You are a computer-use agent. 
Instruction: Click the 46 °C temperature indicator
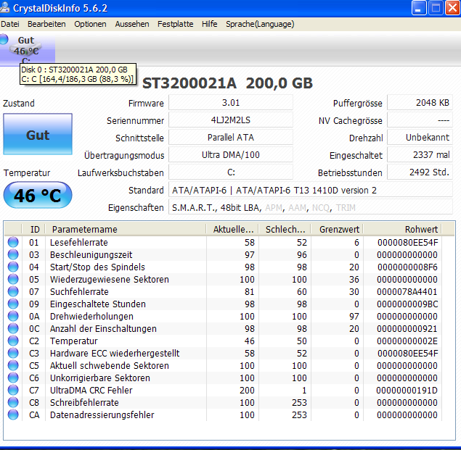[38, 195]
